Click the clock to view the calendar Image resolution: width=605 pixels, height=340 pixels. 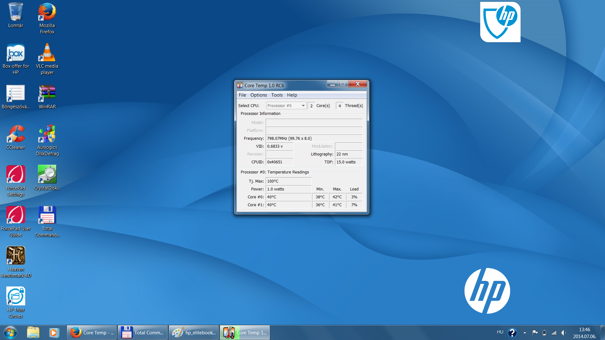tap(585, 332)
